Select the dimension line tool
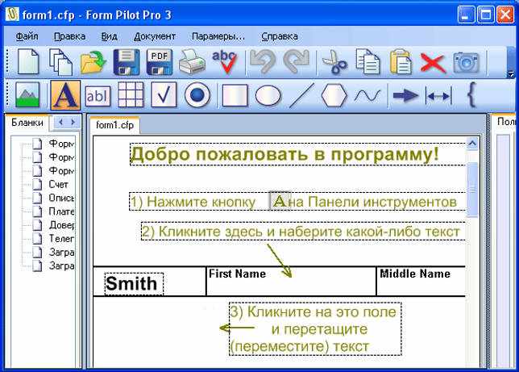This screenshot has height=372, width=519. 438,96
